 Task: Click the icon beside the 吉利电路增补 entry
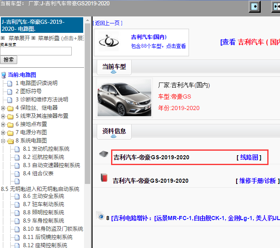tap(100, 216)
